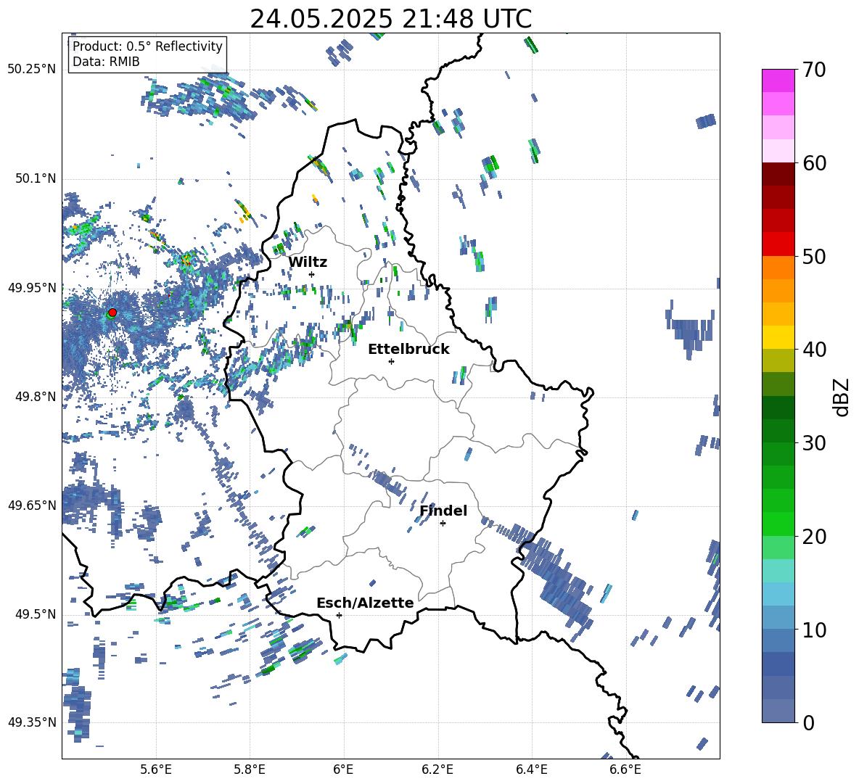Click the 6.6°E longitude label

pyautogui.click(x=625, y=769)
